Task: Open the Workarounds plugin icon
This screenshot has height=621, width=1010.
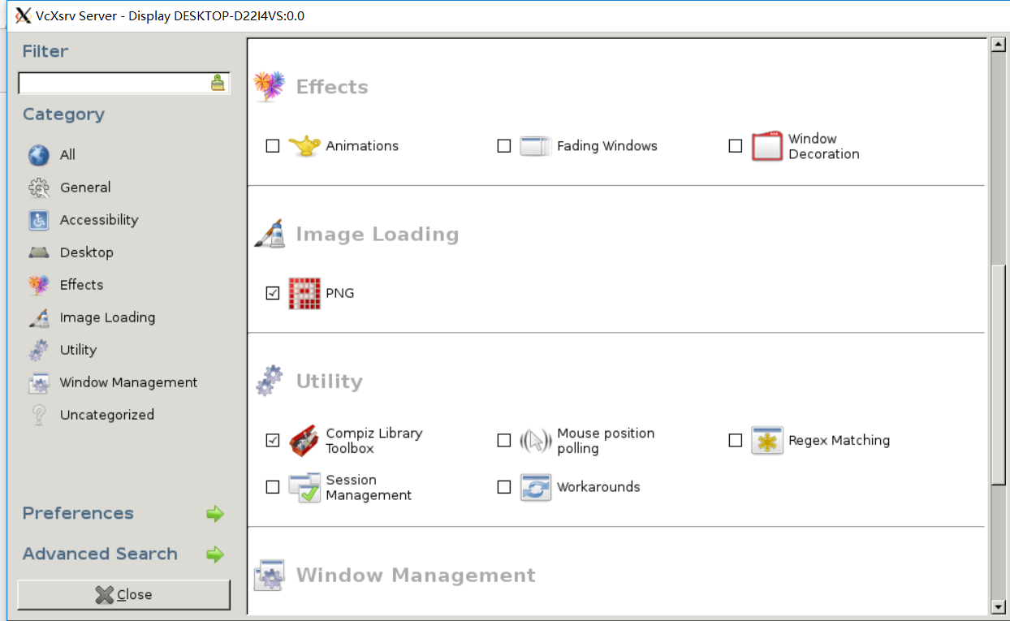Action: tap(535, 487)
